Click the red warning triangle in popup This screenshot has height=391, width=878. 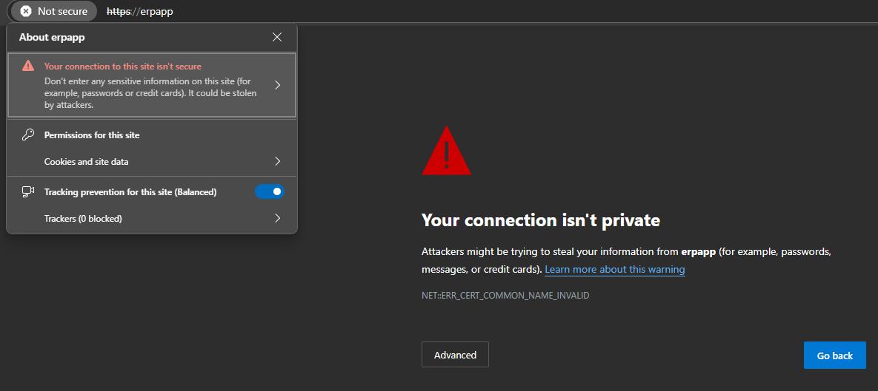point(28,66)
